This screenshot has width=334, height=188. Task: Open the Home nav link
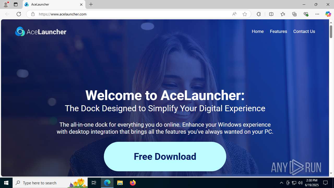pos(258,31)
